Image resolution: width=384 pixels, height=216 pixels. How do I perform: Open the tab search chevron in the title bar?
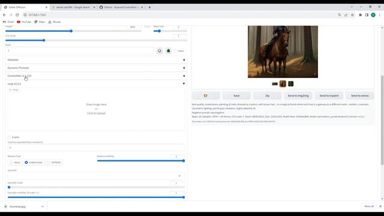pos(352,7)
